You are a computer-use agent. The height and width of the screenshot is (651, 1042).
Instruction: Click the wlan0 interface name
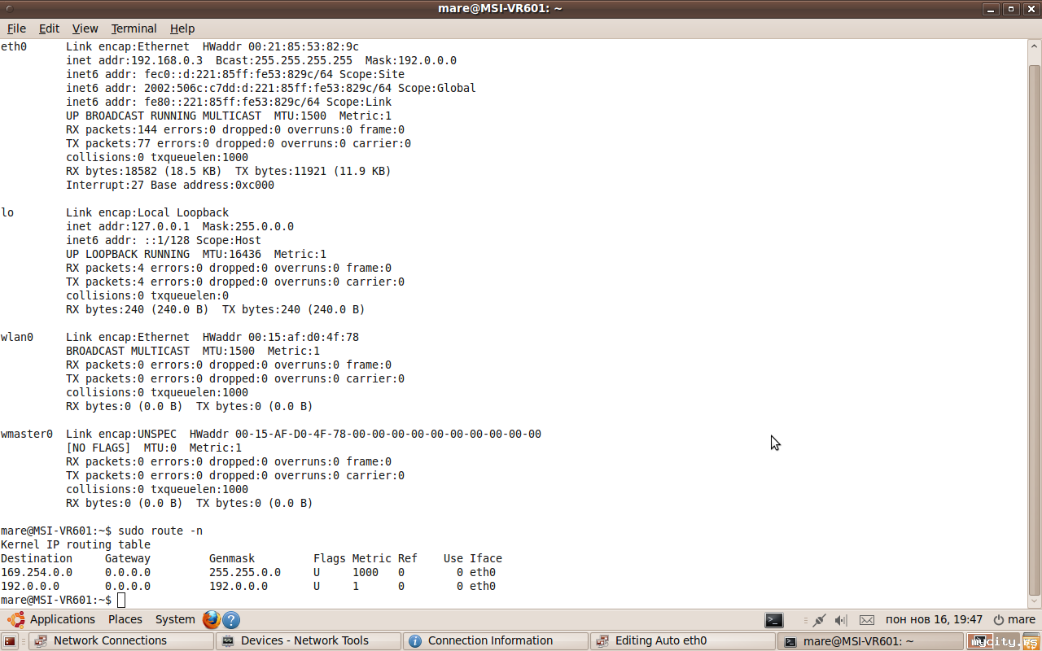point(17,337)
